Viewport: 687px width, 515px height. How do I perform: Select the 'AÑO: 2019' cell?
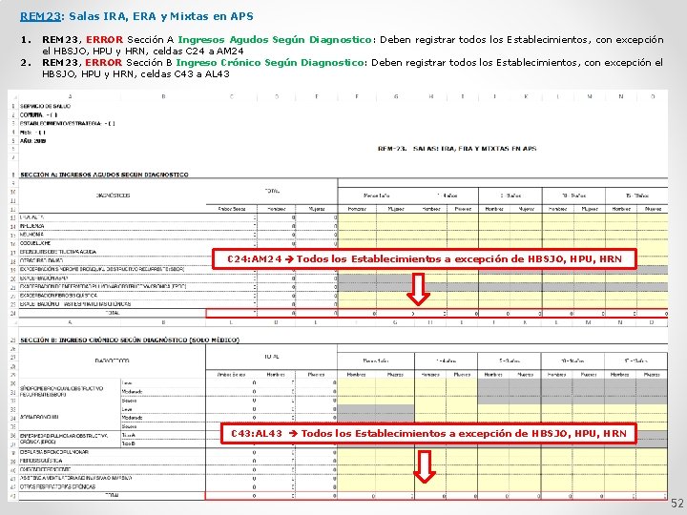click(32, 141)
